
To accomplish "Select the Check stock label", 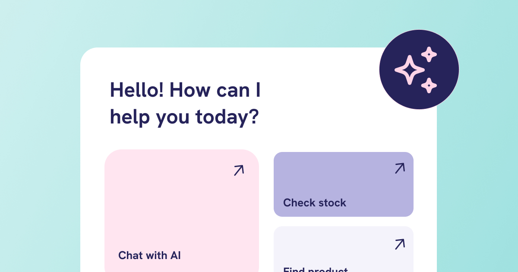I will 315,202.
